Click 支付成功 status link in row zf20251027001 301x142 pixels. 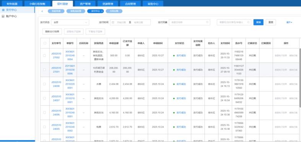click(x=181, y=70)
